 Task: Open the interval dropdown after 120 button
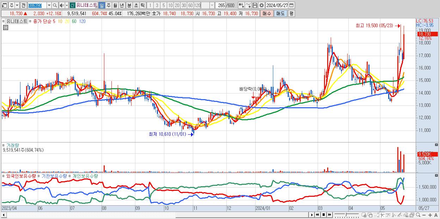pyautogui.click(x=212, y=5)
